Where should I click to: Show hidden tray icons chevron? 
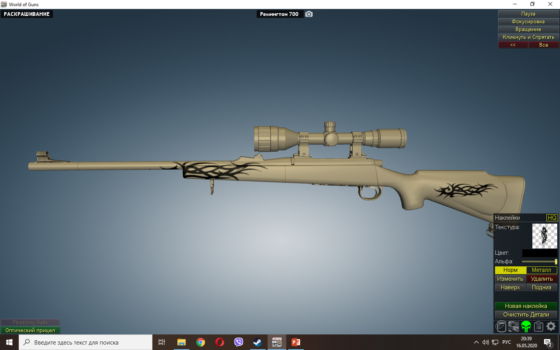[x=476, y=343]
